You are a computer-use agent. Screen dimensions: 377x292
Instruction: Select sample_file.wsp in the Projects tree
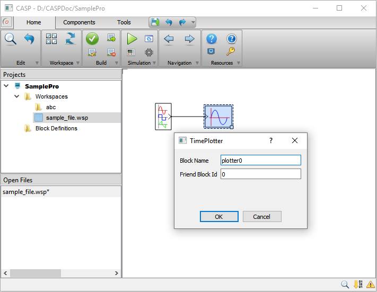[67, 118]
